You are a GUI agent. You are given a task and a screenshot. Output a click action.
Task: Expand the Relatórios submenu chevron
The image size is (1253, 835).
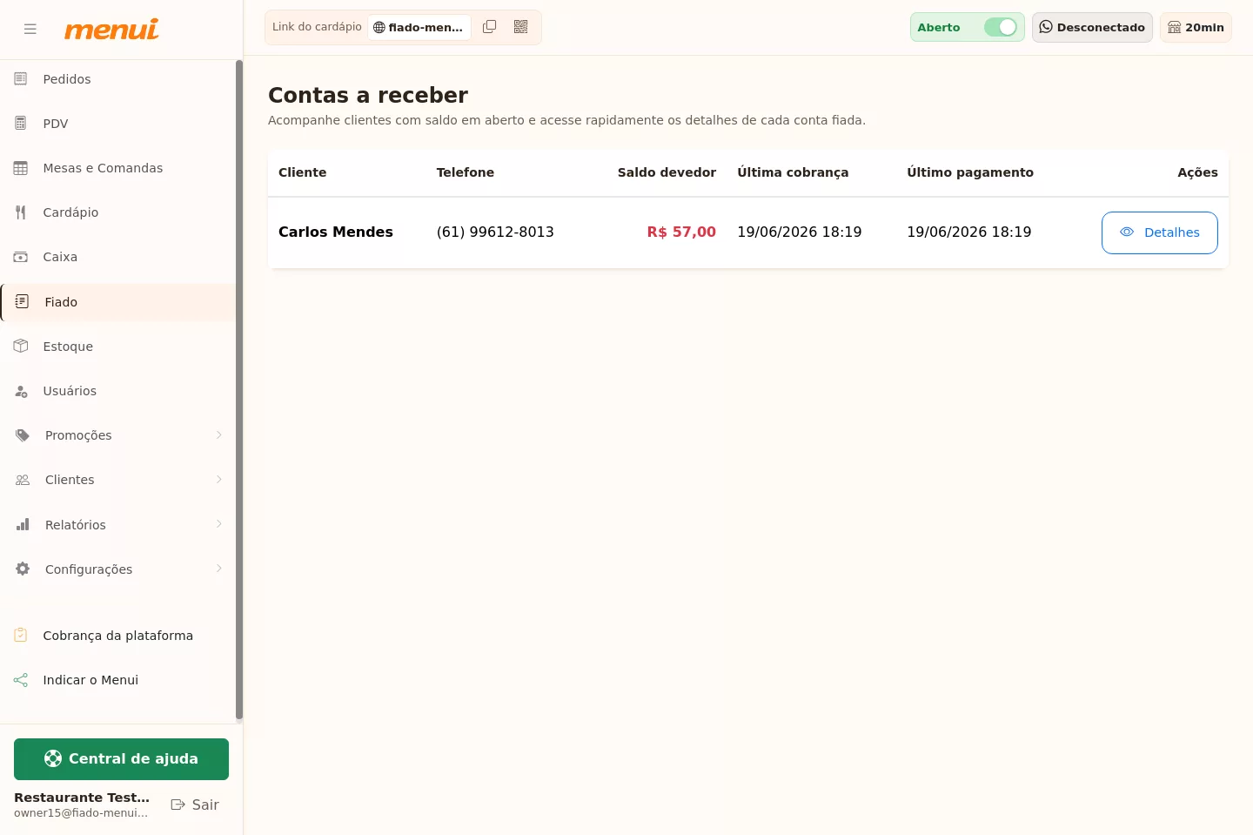coord(218,523)
